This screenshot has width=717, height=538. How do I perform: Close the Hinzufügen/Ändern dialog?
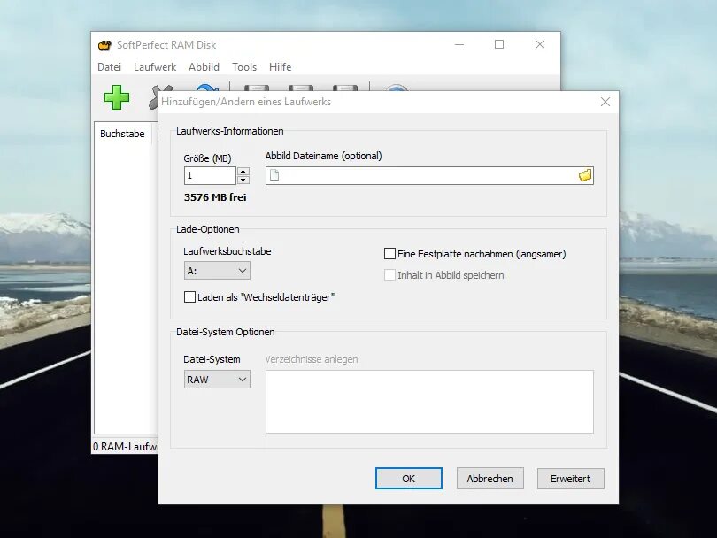(x=605, y=102)
